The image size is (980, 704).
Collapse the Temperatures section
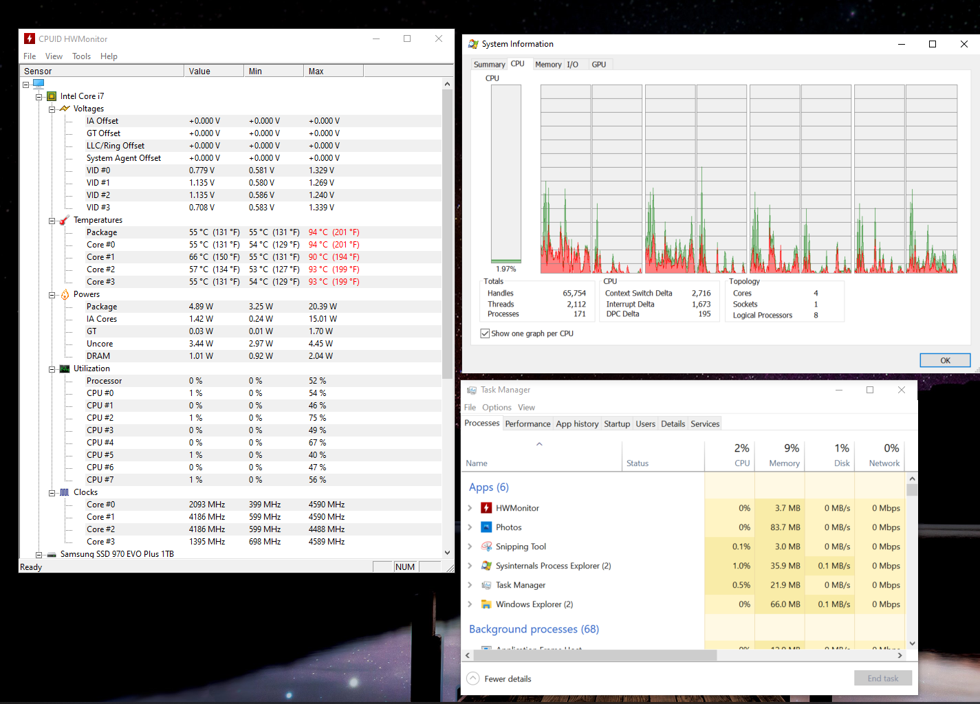(x=52, y=221)
